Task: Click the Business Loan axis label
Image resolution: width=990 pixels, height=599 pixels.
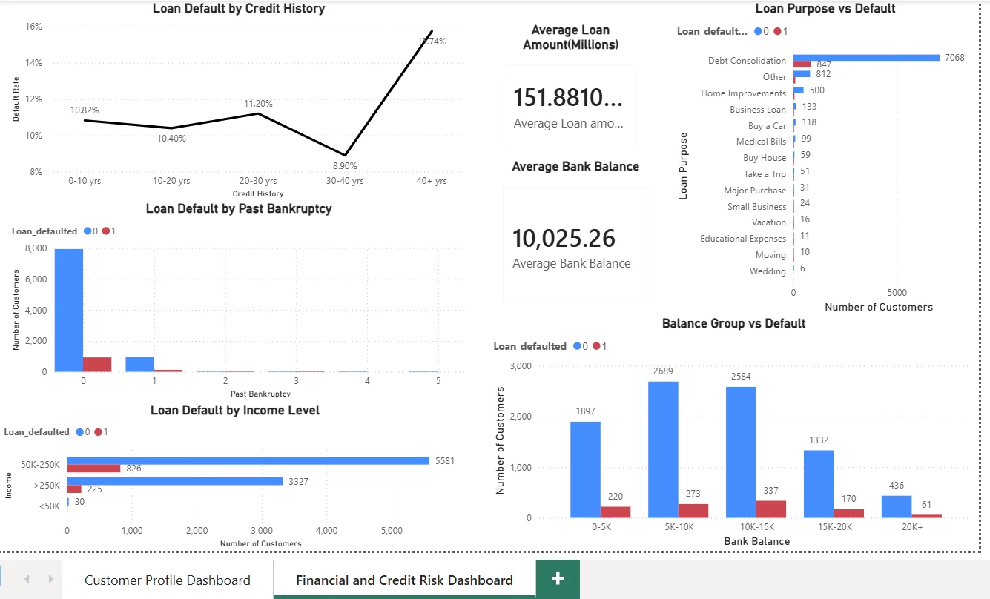Action: 758,110
